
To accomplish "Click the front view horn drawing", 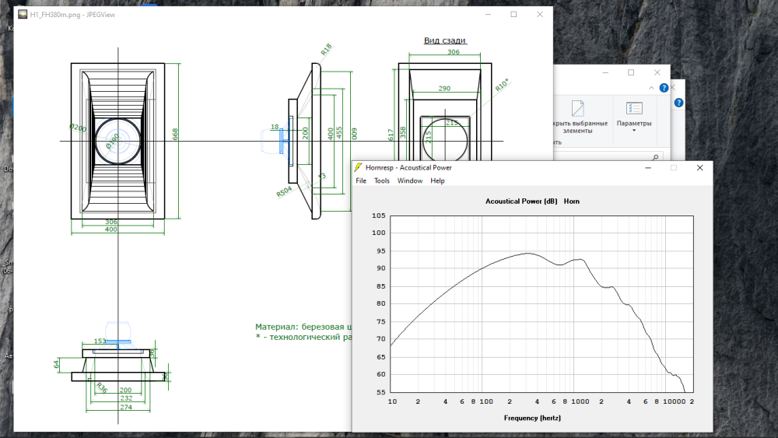I will click(x=118, y=141).
